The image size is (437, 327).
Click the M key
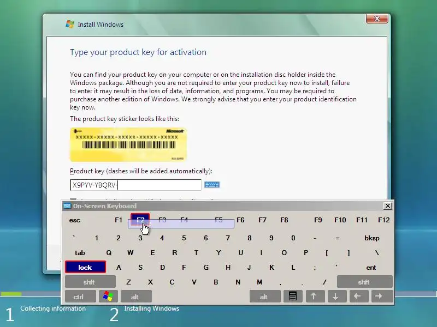click(x=259, y=282)
